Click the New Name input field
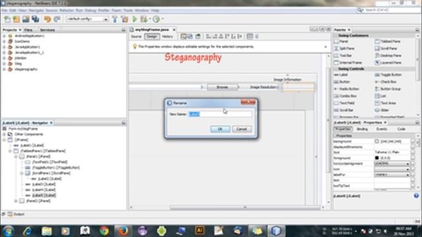Image resolution: width=422 pixels, height=237 pixels. [x=220, y=114]
